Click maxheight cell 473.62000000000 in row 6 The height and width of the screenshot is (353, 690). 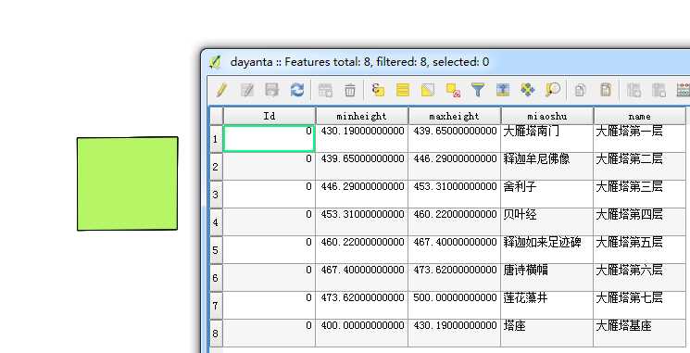(455, 277)
